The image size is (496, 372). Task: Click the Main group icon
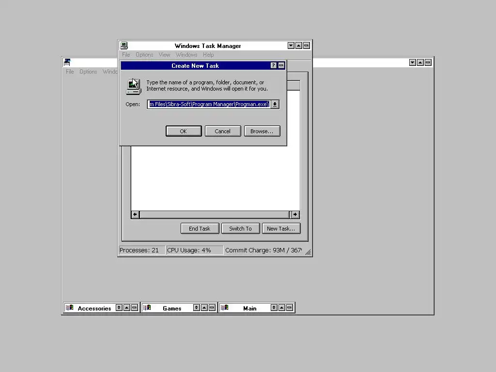point(225,308)
